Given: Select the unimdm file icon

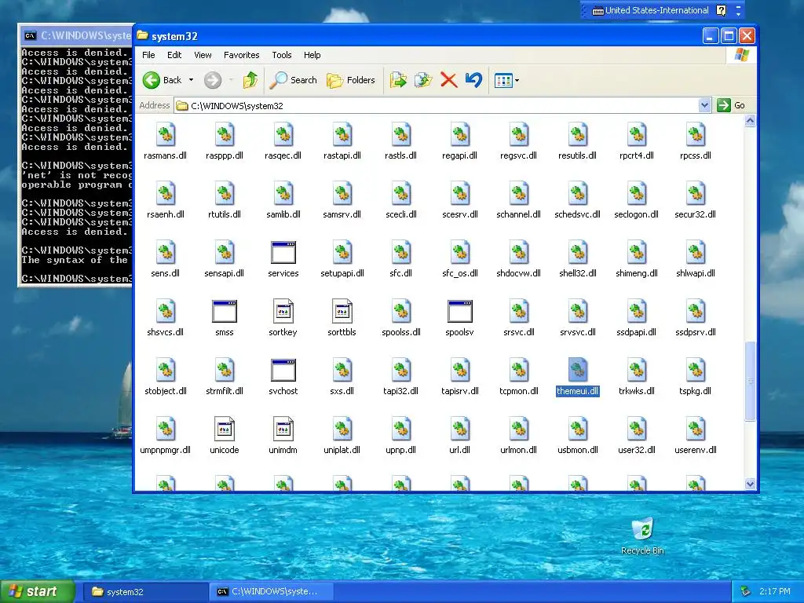Looking at the screenshot, I should (x=283, y=429).
